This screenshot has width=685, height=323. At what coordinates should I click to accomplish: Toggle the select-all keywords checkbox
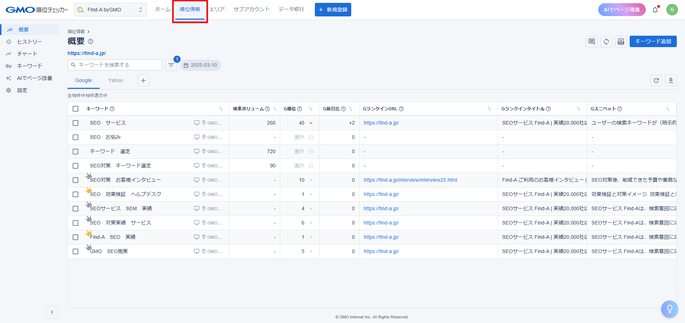[x=75, y=109]
